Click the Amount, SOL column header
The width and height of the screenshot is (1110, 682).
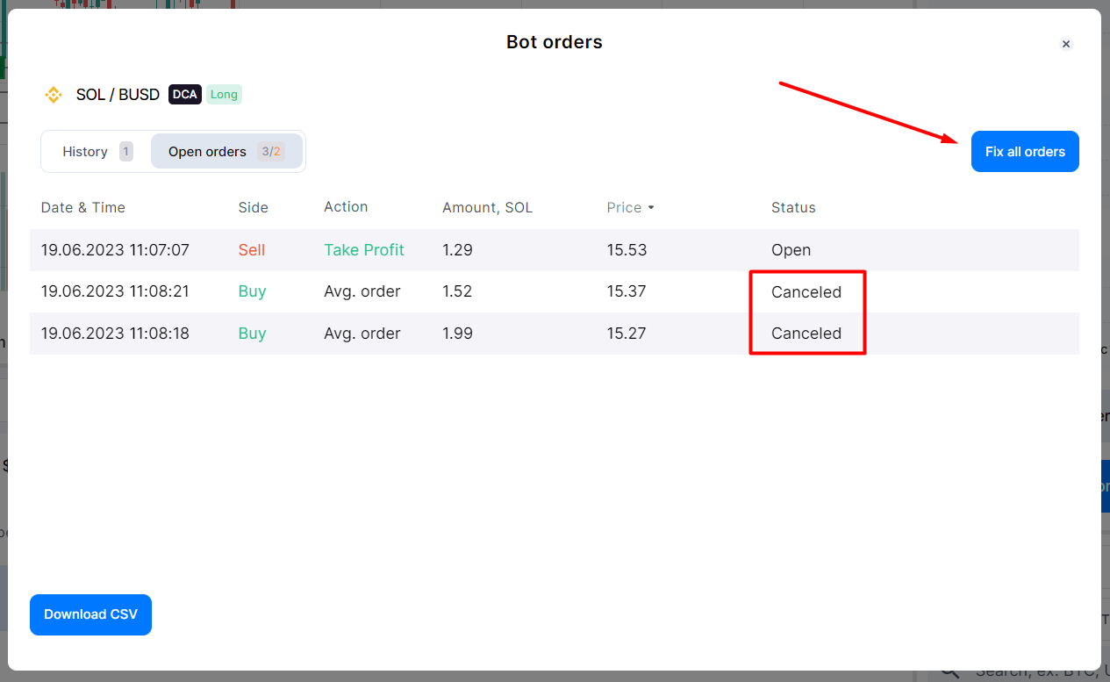click(487, 208)
